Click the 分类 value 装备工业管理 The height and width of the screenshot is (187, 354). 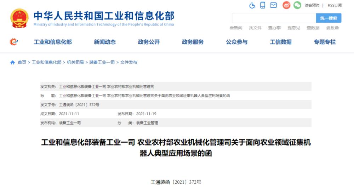[147, 123]
